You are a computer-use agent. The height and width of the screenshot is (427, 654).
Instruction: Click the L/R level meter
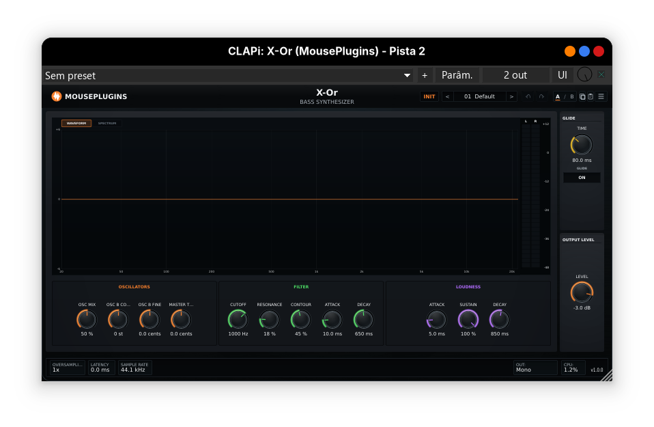click(531, 195)
